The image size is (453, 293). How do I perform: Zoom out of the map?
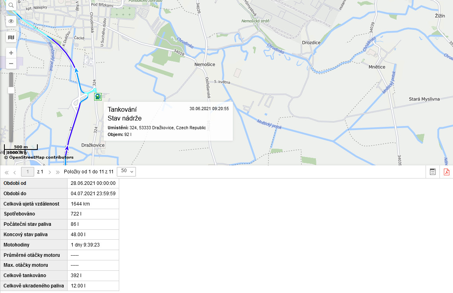pos(11,63)
